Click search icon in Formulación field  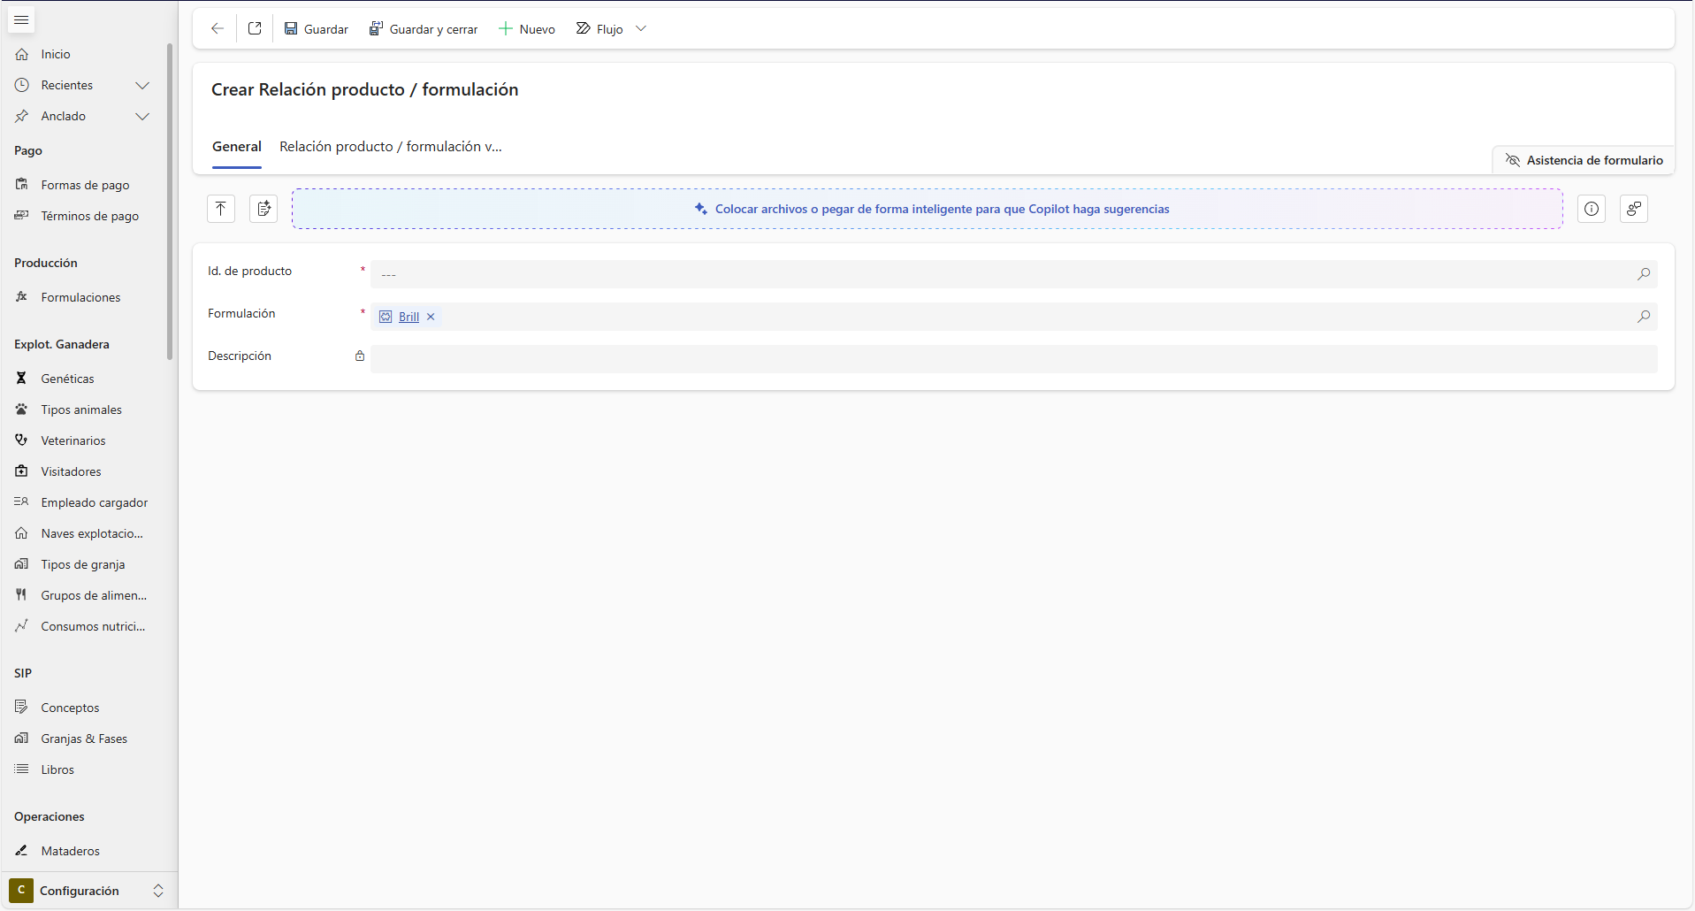pos(1643,317)
